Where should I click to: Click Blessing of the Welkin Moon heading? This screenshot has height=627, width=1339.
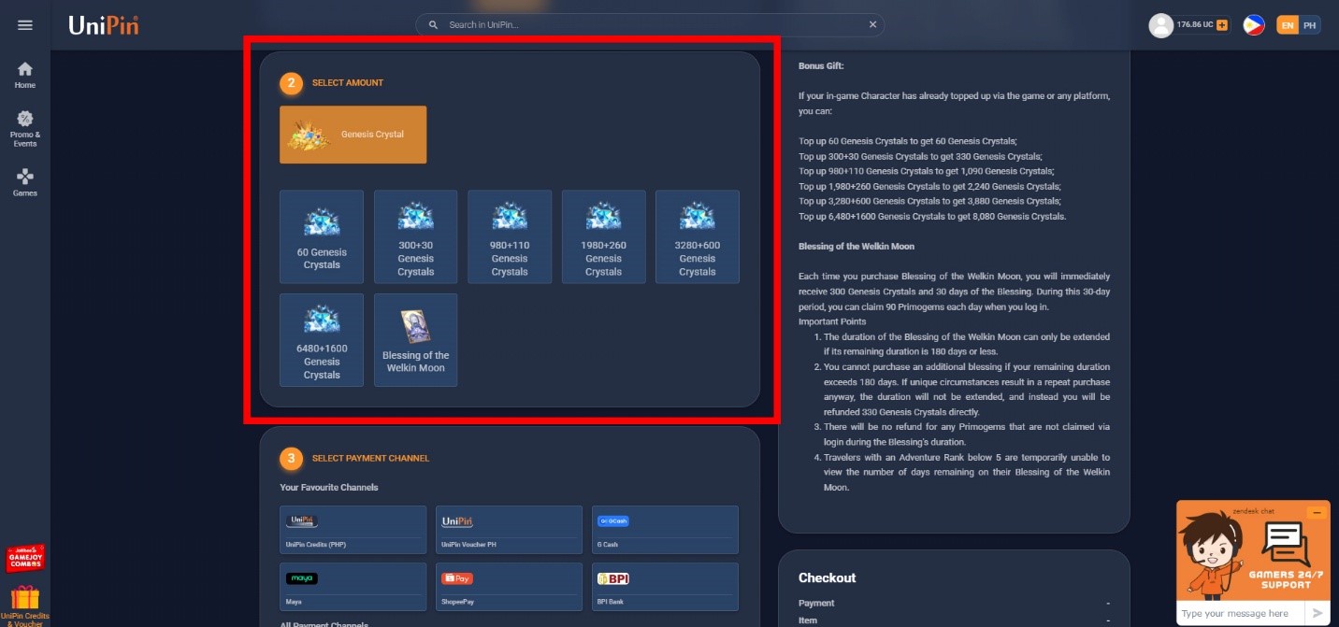click(857, 247)
